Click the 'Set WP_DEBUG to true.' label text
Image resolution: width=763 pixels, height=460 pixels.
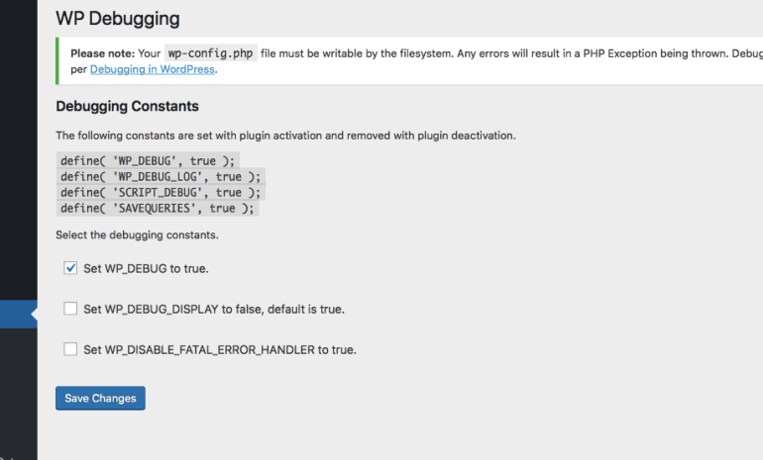146,269
